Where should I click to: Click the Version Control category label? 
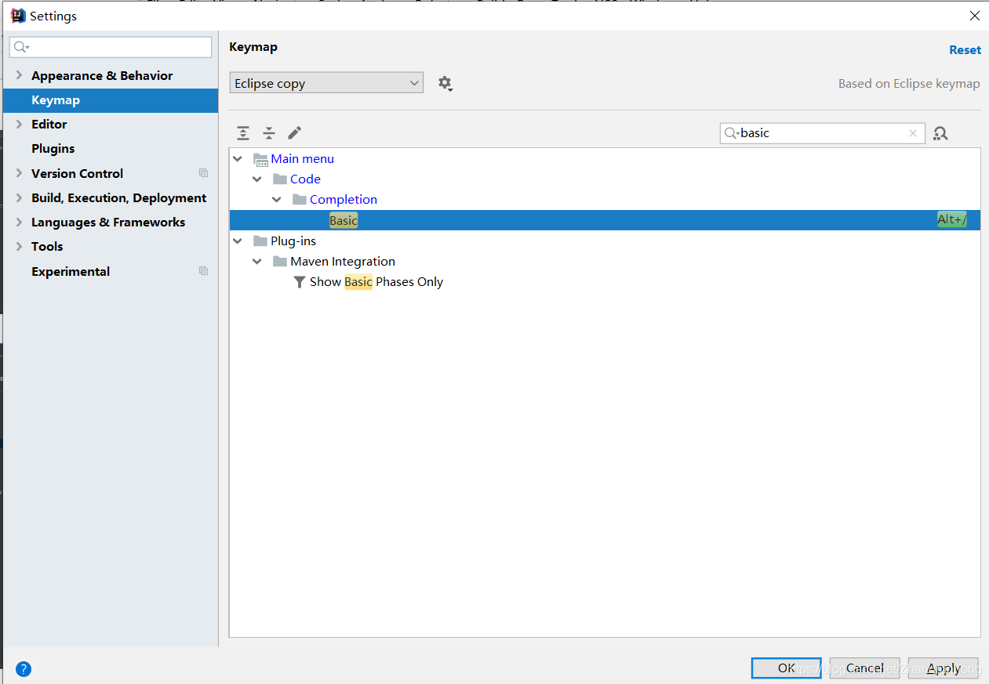[78, 174]
